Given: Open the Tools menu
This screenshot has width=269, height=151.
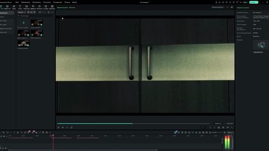Looking at the screenshot, I should click(37, 3).
